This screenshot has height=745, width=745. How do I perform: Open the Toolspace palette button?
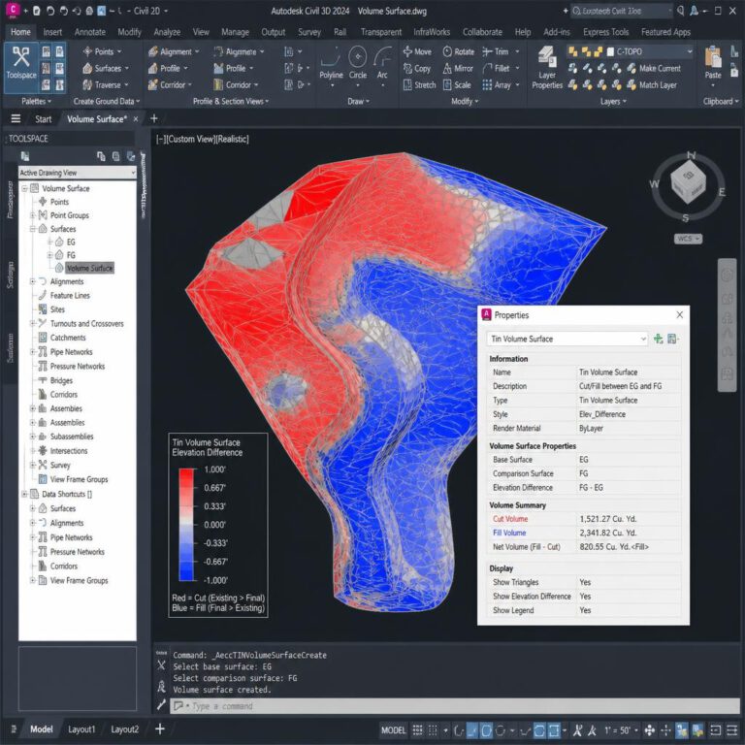click(x=21, y=68)
